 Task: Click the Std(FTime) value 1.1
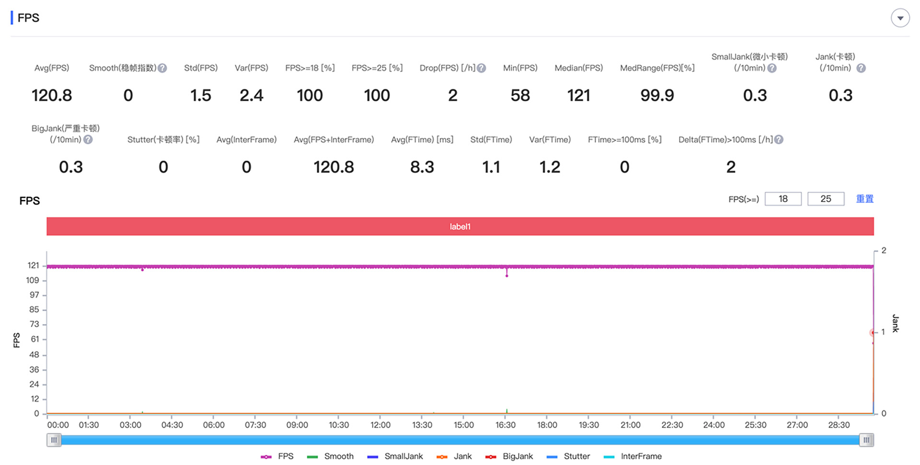[x=491, y=167]
